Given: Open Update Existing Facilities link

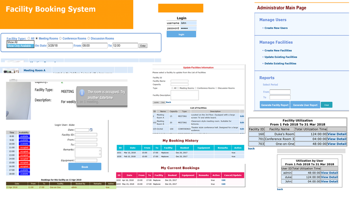Looking at the screenshot, I should pyautogui.click(x=281, y=57).
